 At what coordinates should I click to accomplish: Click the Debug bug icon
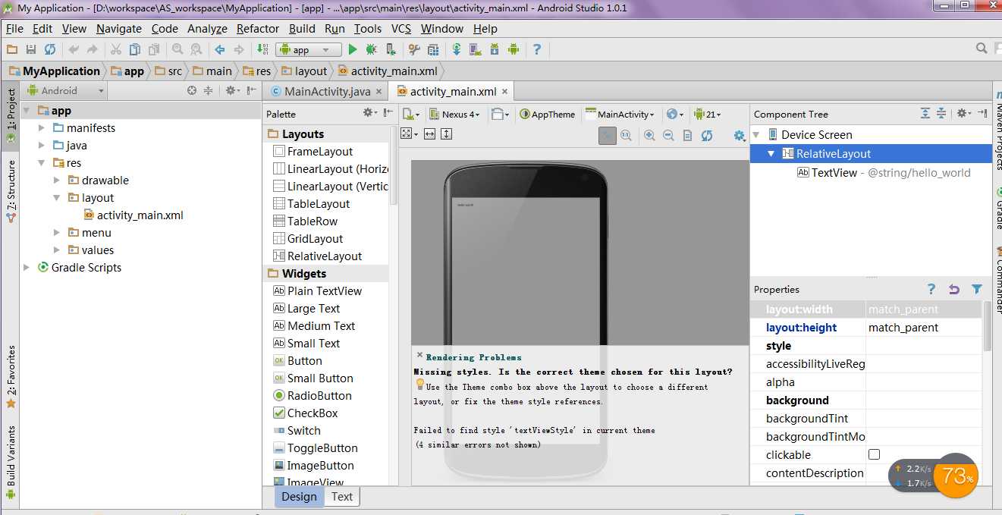371,49
